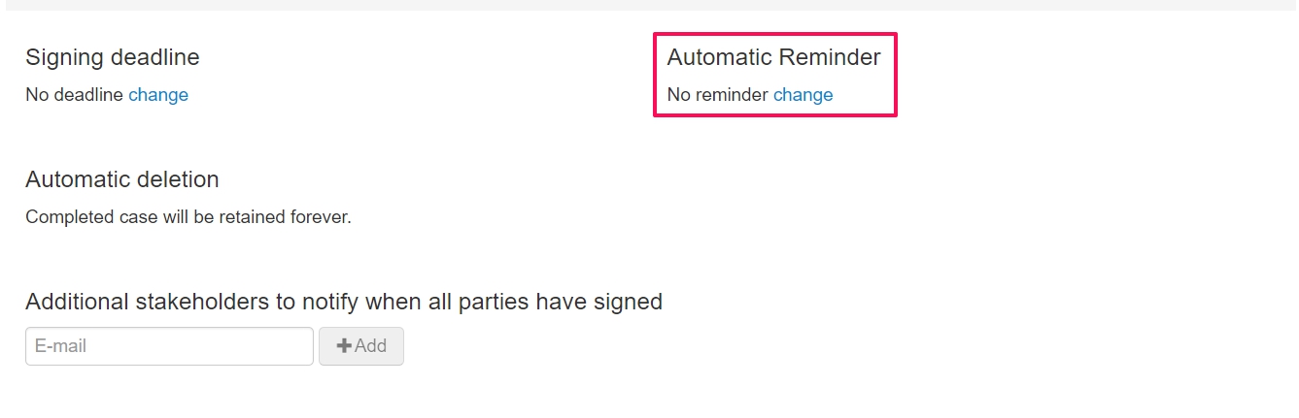Click the Add stakeholder button
This screenshot has width=1299, height=418.
point(361,346)
